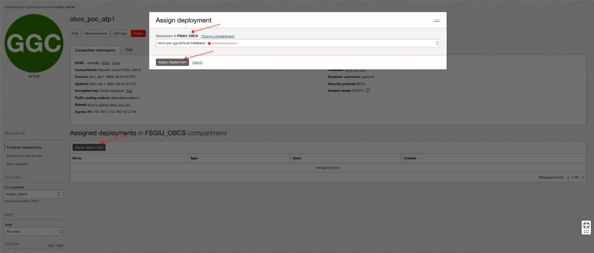Click the Move resource button
This screenshot has height=253, width=594.
[96, 33]
